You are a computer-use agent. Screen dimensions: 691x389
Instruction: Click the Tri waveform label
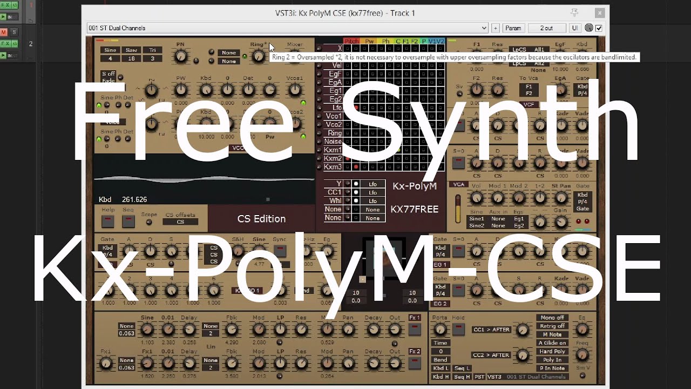pyautogui.click(x=152, y=50)
